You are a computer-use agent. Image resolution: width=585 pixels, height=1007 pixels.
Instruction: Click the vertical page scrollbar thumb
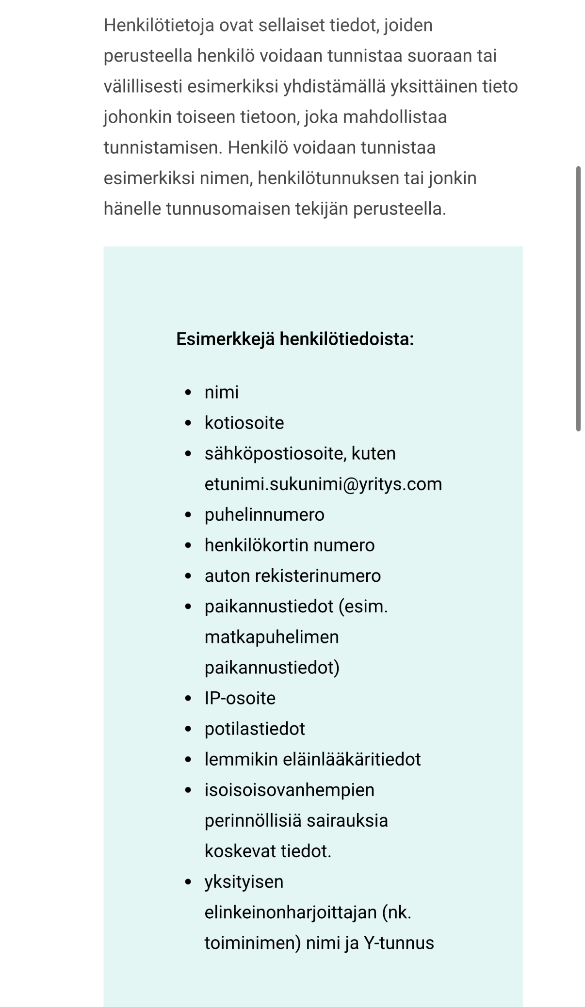pyautogui.click(x=578, y=298)
